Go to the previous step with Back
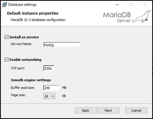 [x=86, y=110]
